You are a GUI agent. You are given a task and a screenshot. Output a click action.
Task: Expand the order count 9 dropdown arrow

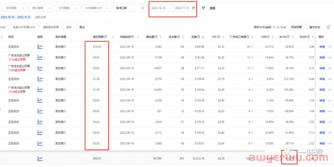[252, 133]
